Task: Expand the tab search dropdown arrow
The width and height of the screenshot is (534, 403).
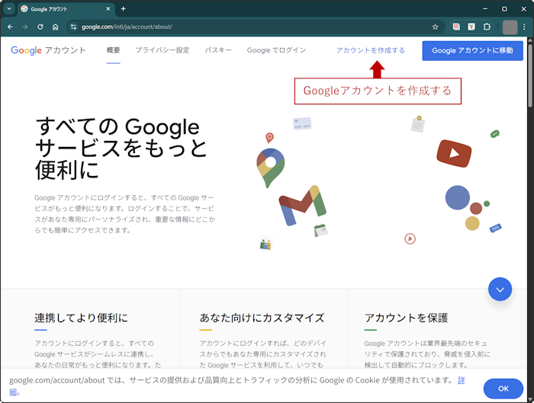Action: [x=9, y=8]
